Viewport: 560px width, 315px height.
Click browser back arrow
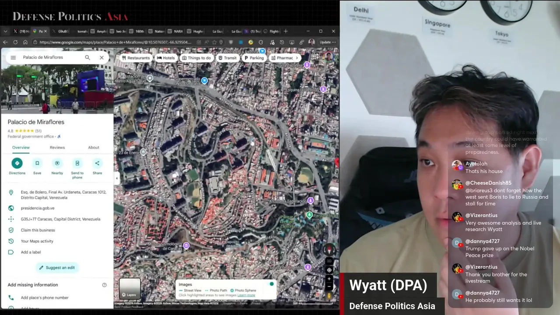[5, 42]
